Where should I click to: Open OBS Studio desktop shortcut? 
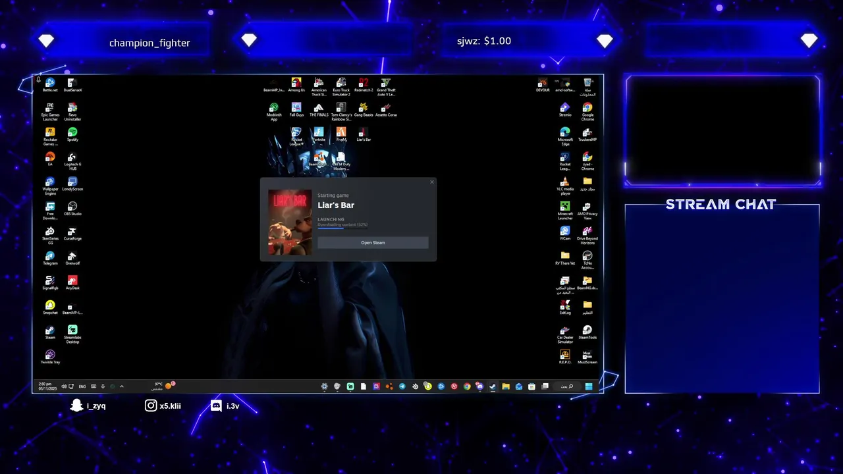coord(72,209)
